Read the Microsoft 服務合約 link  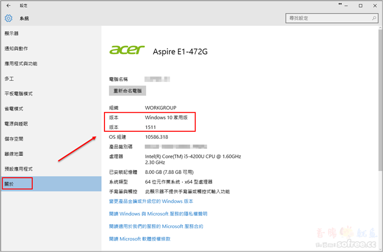156,226
